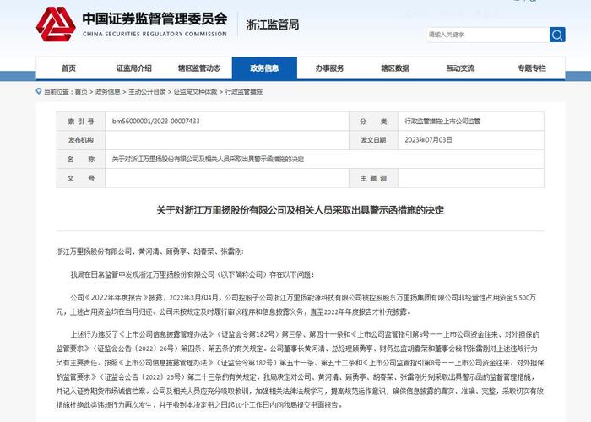Open the 办事服务 navigation tab

tap(330, 68)
